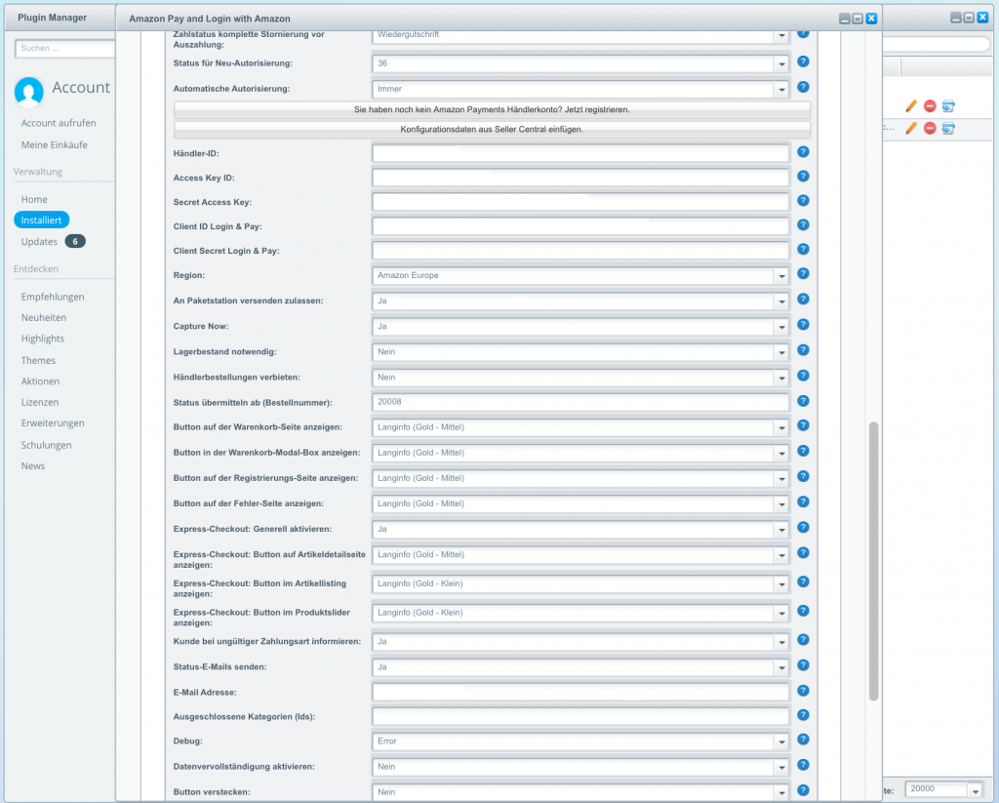Click the E-Mail Adresse input field
Screen dimensions: 999x803
point(580,692)
